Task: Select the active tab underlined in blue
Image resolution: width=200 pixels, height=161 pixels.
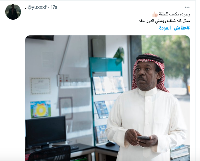Action: [x=17, y=0]
